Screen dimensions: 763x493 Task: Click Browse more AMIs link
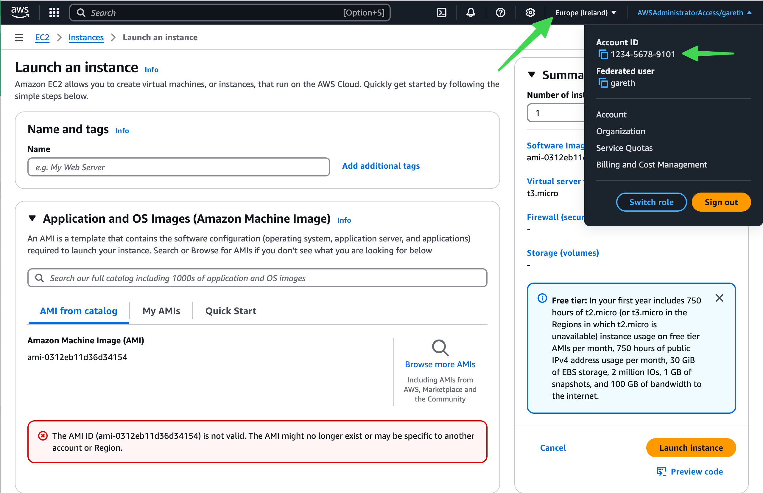tap(440, 364)
